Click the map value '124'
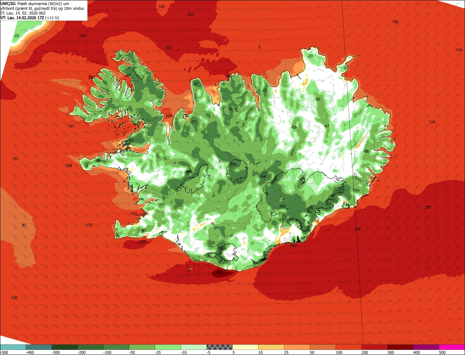The image size is (465, 355). pyautogui.click(x=432, y=122)
